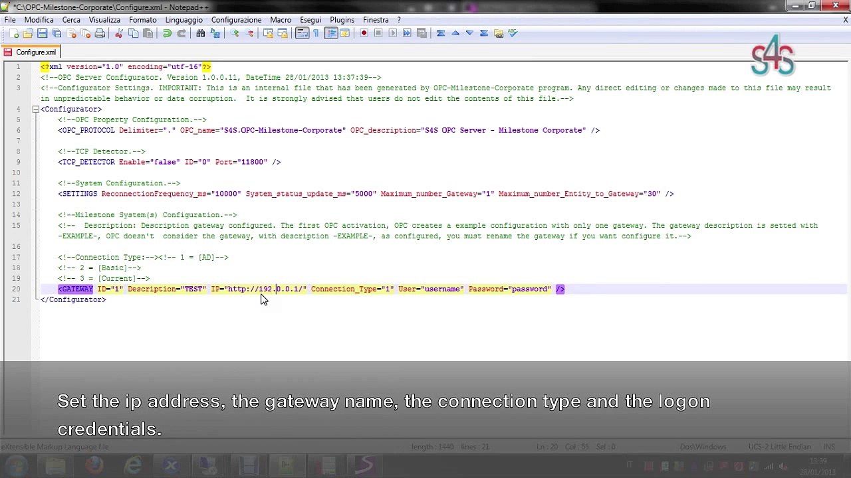Open the Cerca menu
The image size is (851, 478).
pos(71,20)
